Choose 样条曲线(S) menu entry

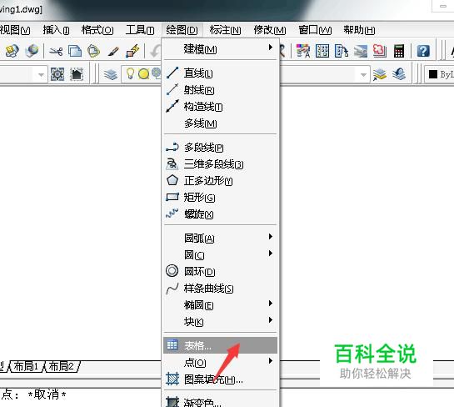pyautogui.click(x=221, y=288)
